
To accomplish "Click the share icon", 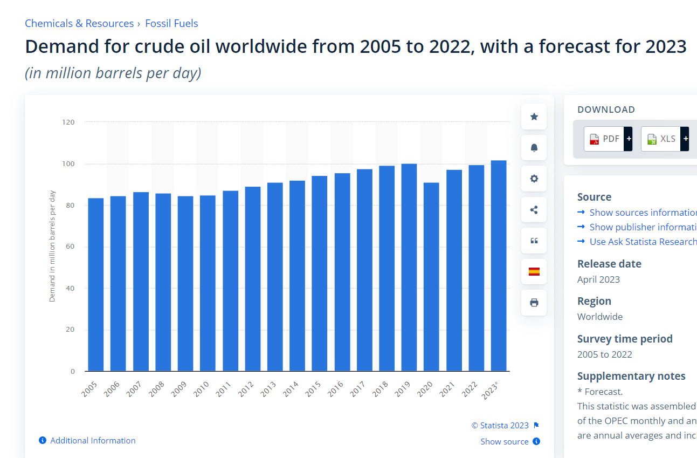I will tap(534, 210).
